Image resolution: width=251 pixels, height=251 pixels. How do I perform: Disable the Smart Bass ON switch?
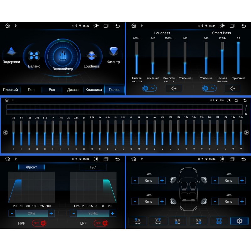point(209,88)
